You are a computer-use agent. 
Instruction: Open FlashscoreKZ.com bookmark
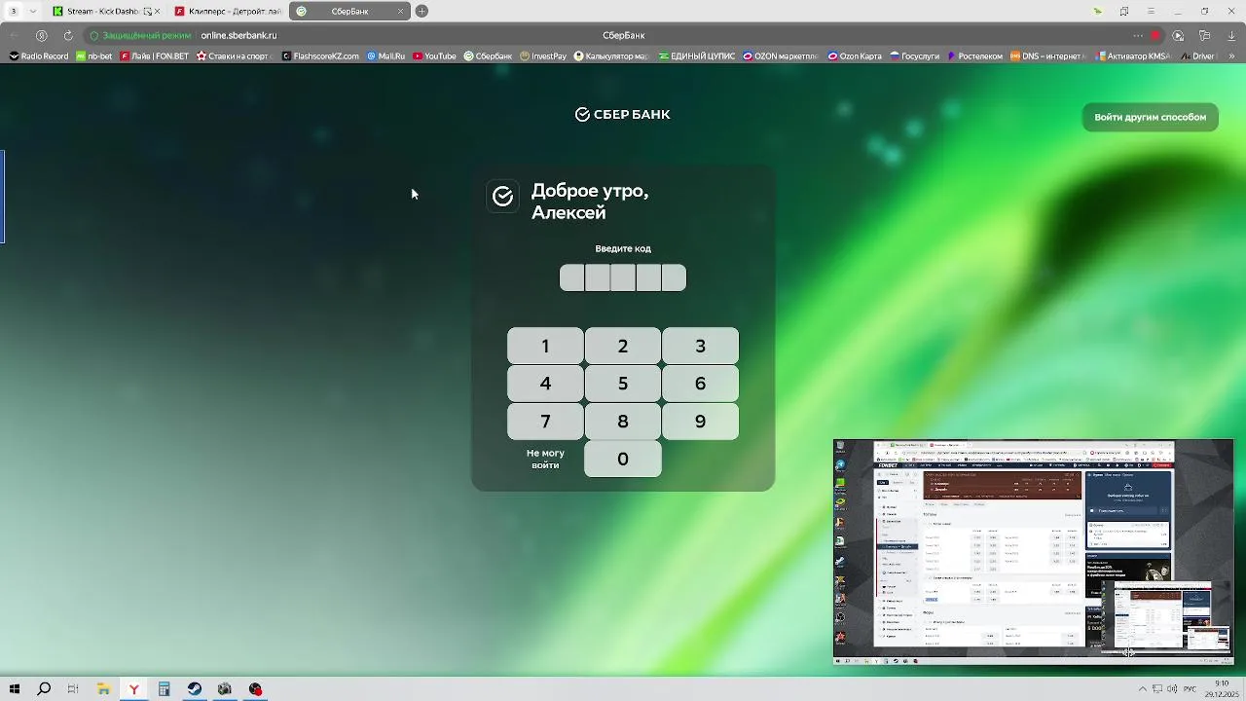(320, 56)
